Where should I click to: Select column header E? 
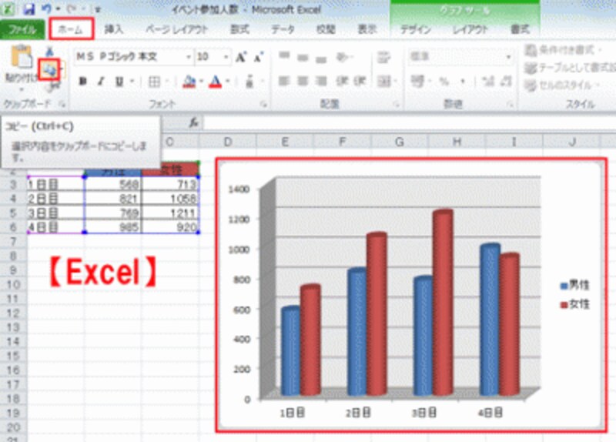point(285,142)
